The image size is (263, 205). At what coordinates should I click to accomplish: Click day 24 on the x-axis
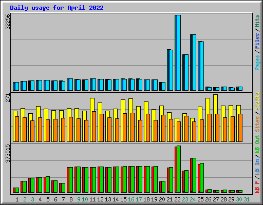point(193,199)
